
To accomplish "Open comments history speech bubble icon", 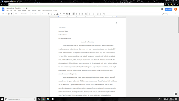I will click(162, 9).
